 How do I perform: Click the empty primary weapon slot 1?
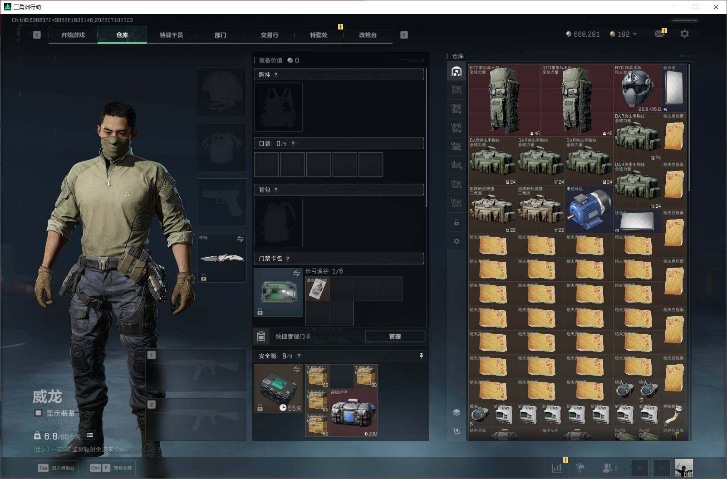click(196, 370)
